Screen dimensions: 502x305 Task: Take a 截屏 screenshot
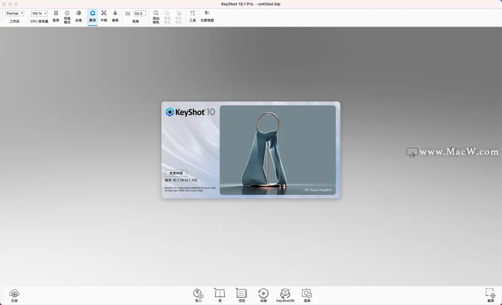coord(491,295)
